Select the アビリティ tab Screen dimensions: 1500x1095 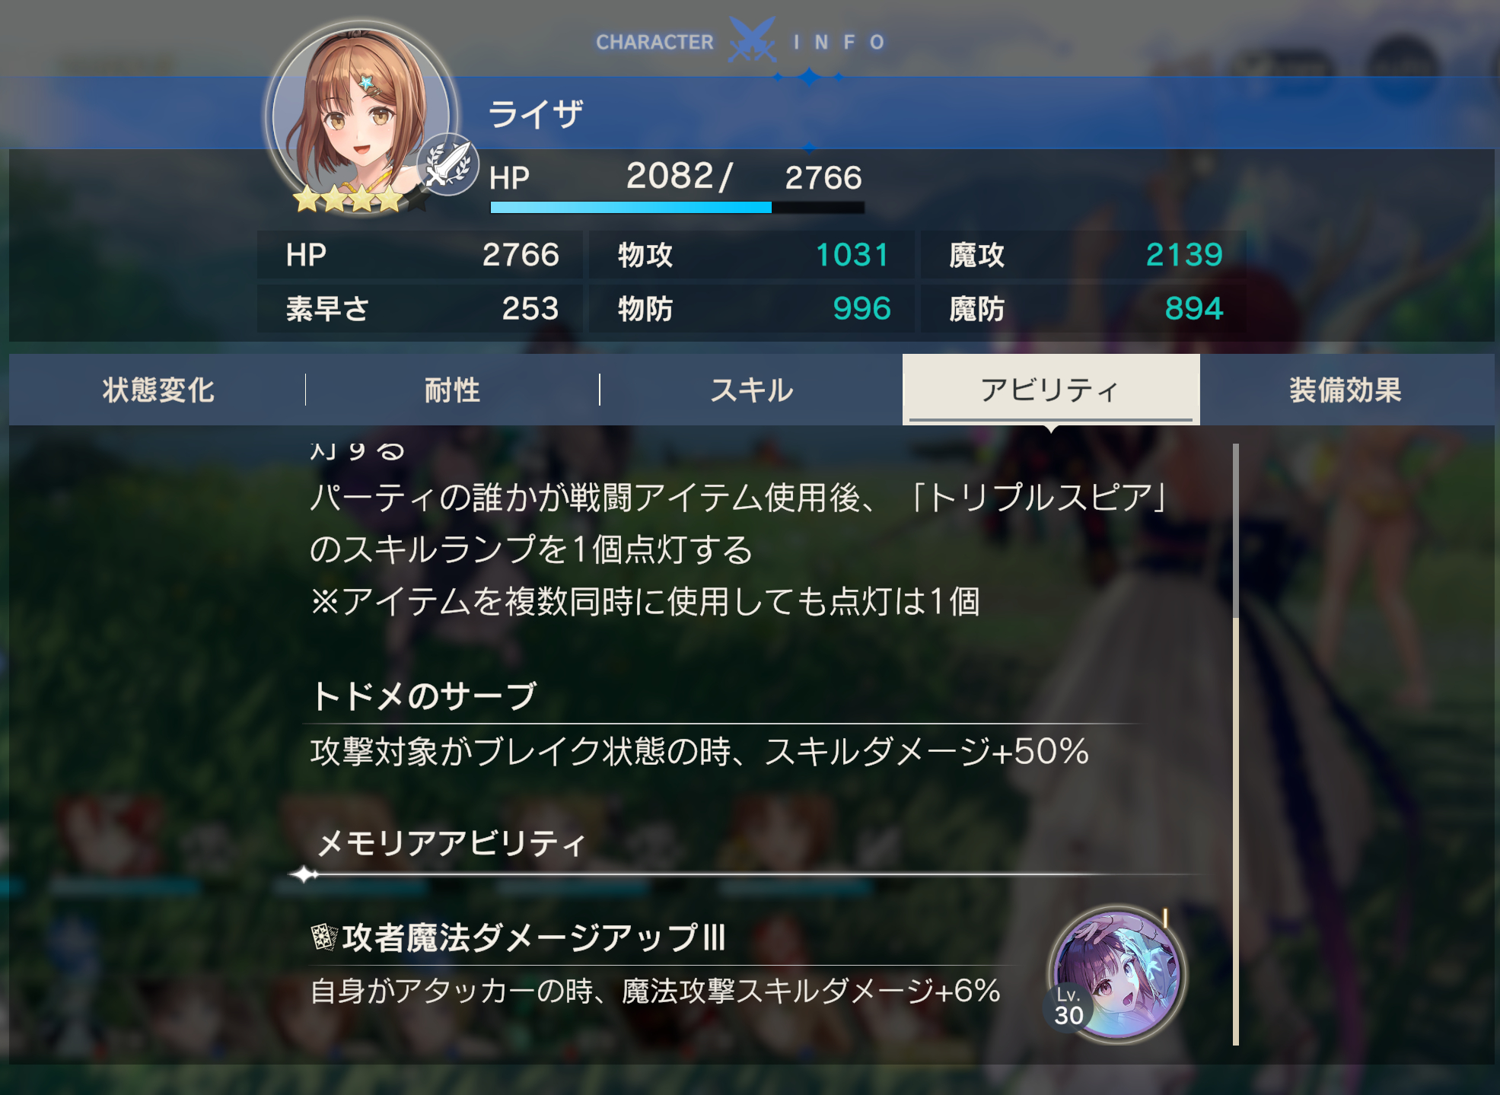(1051, 390)
